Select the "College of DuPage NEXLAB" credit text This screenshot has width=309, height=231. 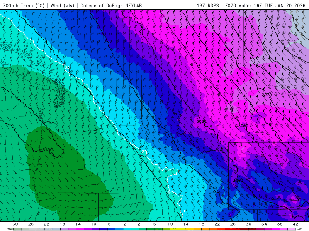tap(111, 5)
